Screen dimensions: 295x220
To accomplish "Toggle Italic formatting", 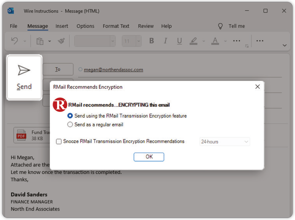I will click(x=165, y=41).
